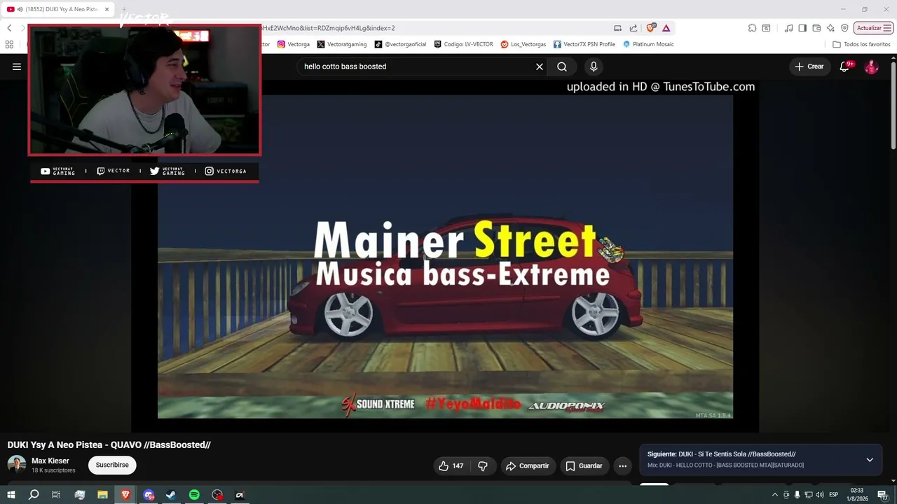Open the Codigo: LV-VECTOR bookmark
897x504 pixels.
pyautogui.click(x=463, y=44)
